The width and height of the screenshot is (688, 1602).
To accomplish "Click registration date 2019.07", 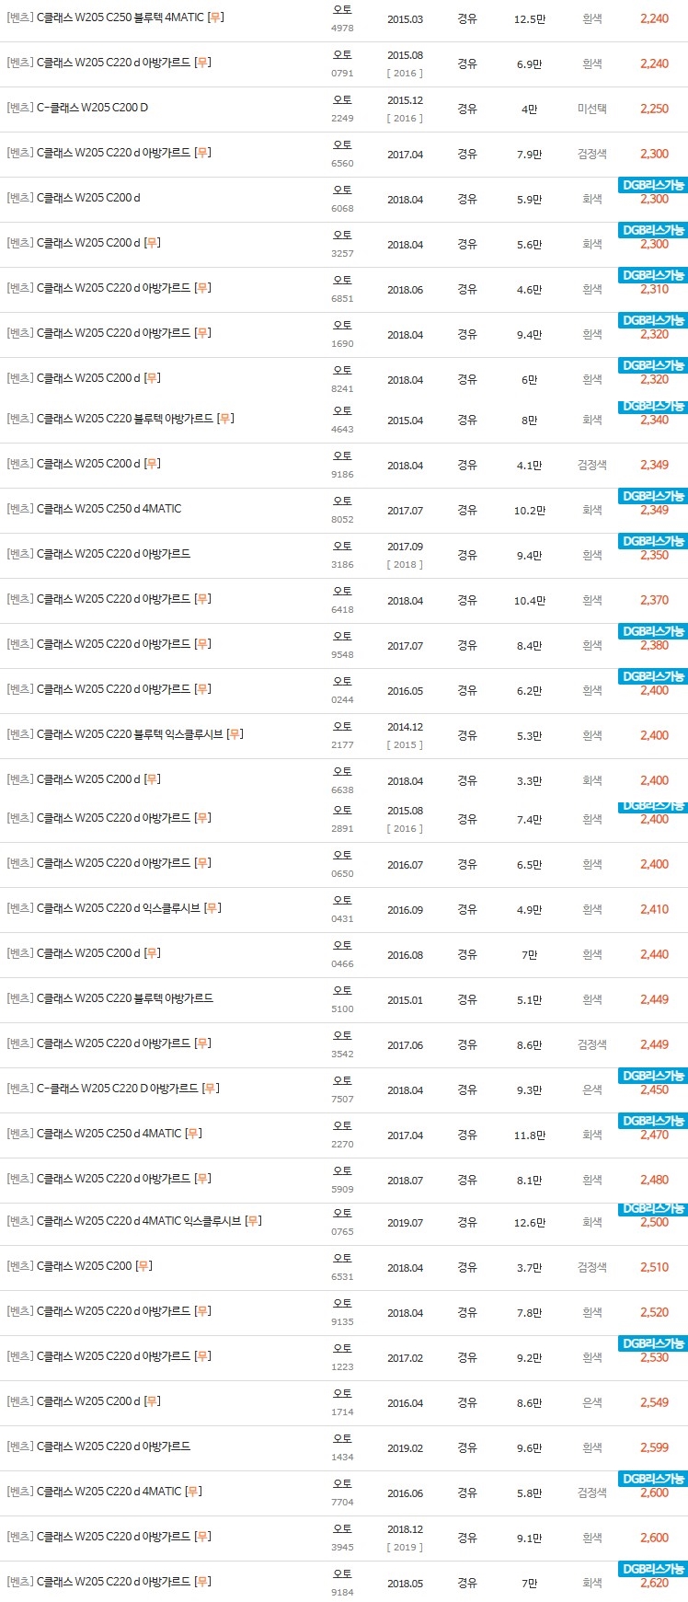I will [x=405, y=1222].
